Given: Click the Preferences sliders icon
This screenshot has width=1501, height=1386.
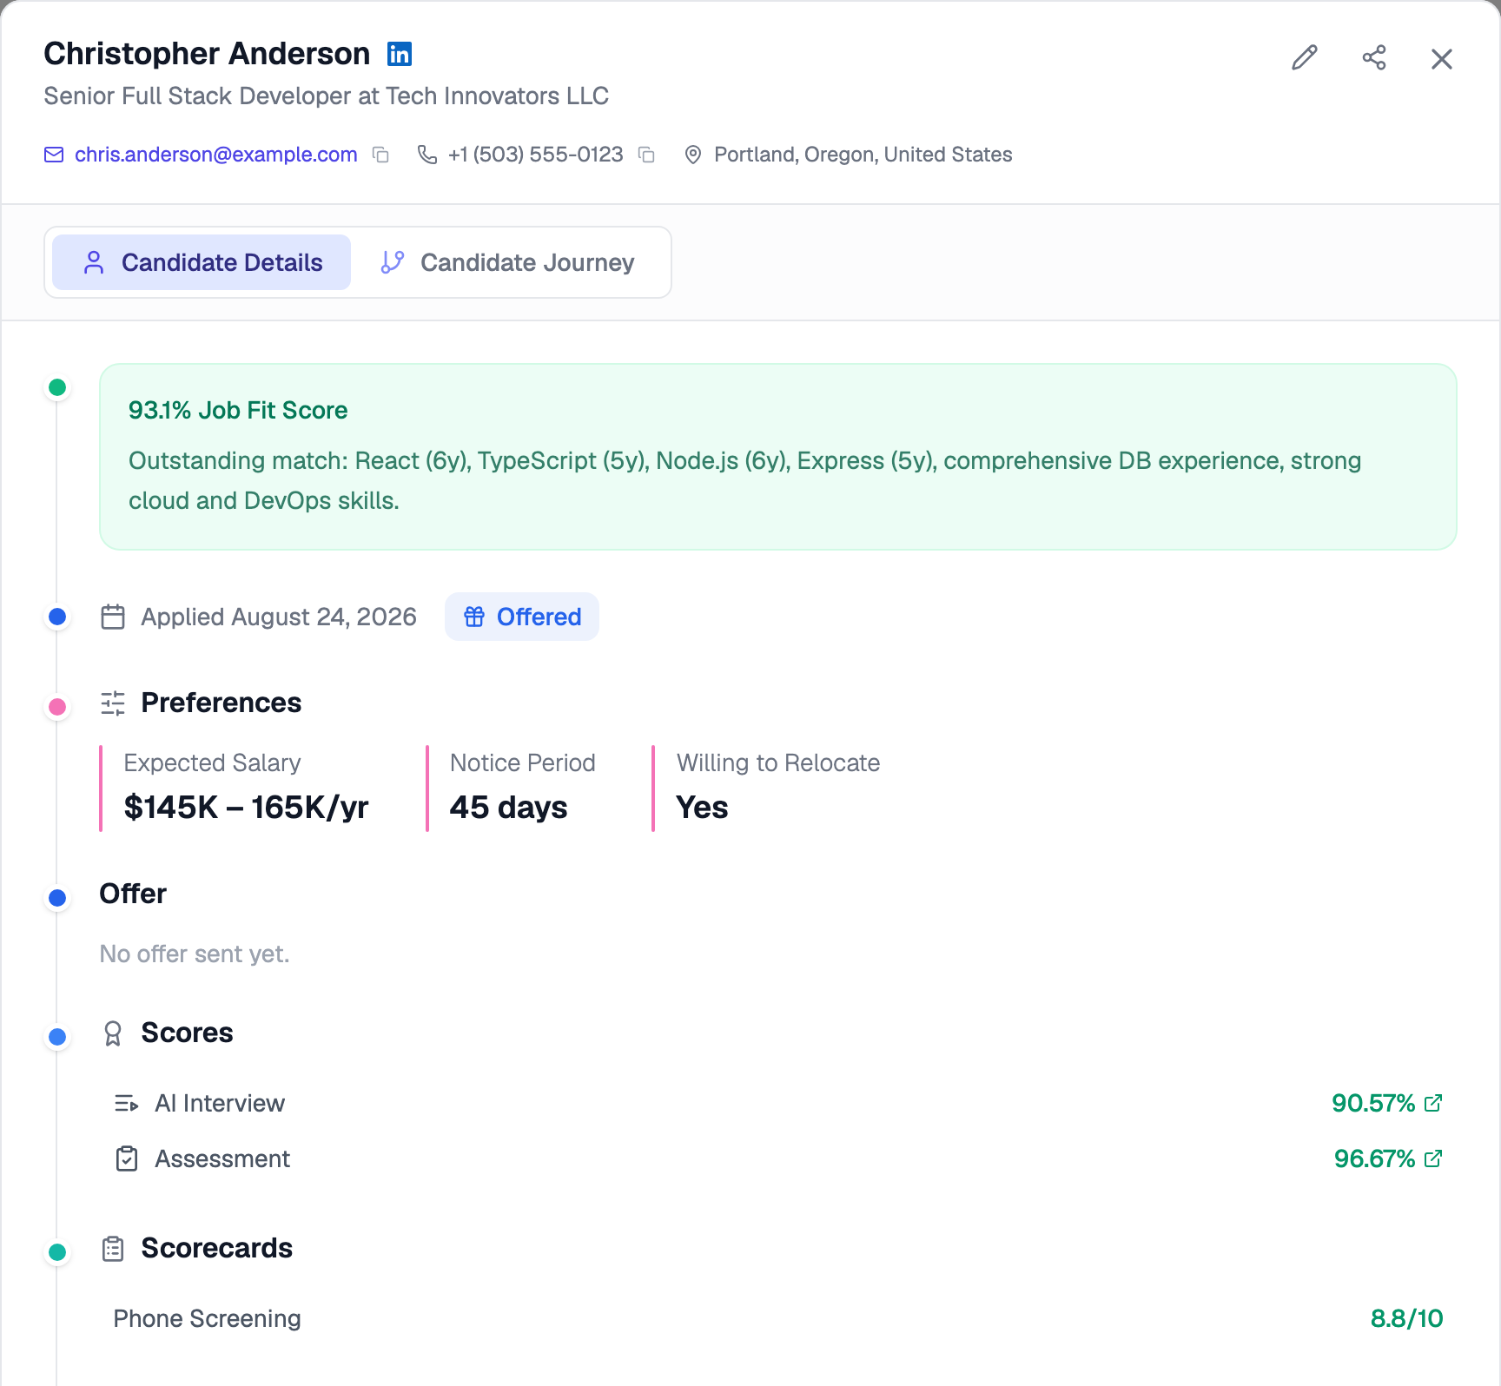Looking at the screenshot, I should click(x=113, y=703).
